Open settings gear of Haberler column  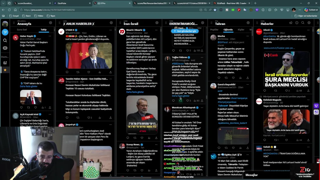click(309, 23)
